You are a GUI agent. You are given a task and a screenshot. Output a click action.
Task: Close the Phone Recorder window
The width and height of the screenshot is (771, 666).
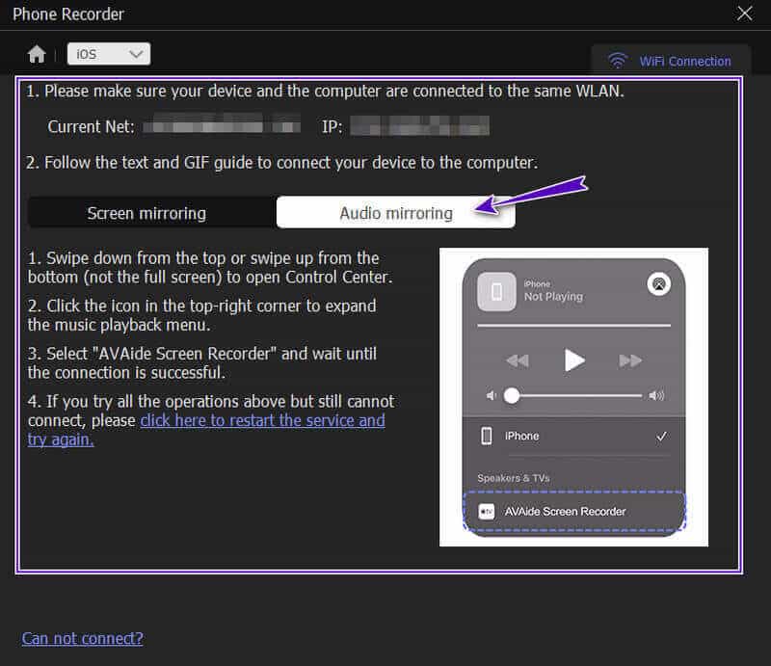click(744, 13)
